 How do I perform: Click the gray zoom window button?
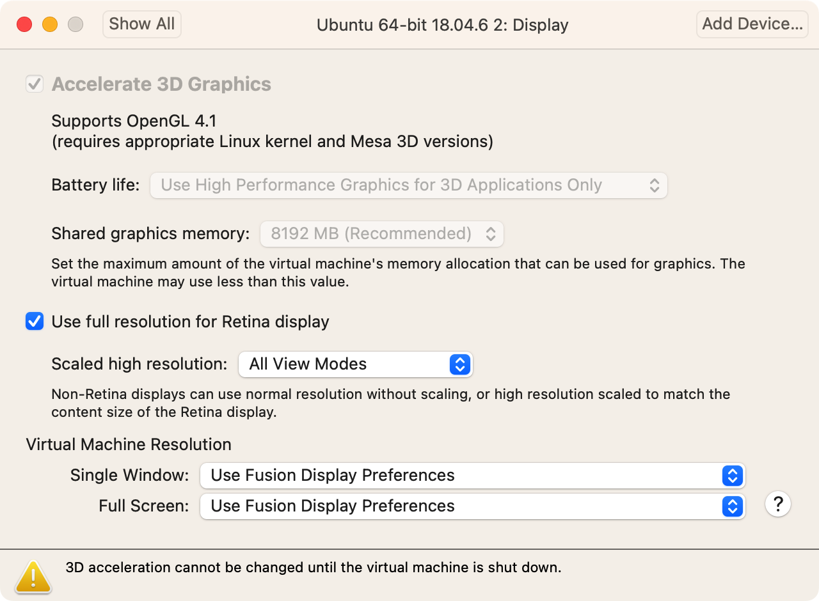tap(76, 24)
